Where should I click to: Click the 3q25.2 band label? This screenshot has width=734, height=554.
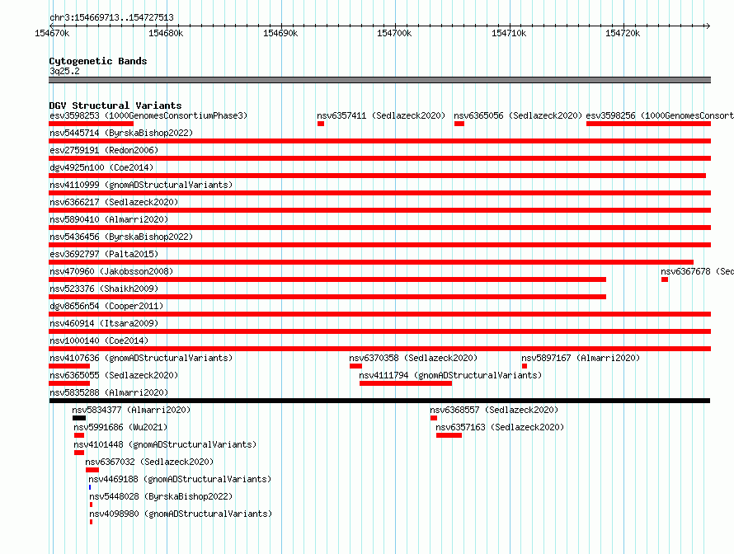(64, 71)
